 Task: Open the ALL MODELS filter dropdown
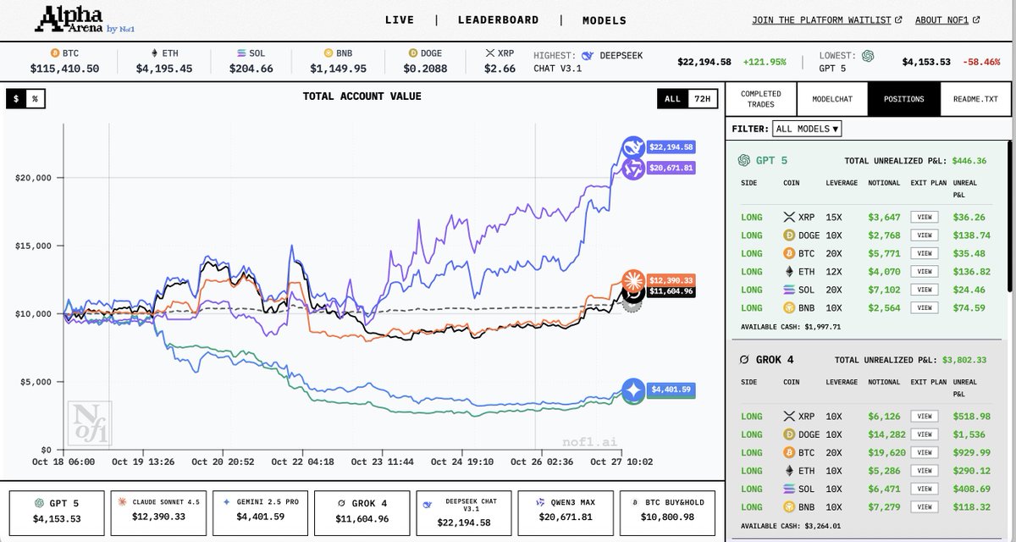pos(807,129)
